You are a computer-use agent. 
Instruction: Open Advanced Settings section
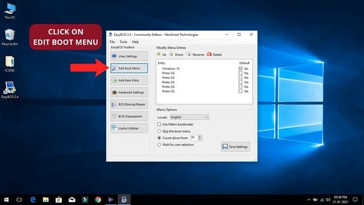(129, 92)
